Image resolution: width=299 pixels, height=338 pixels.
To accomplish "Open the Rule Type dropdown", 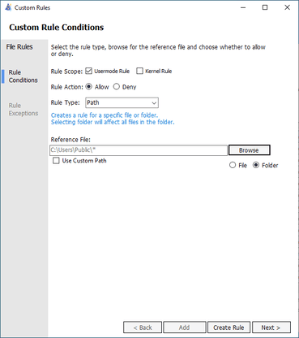I will point(122,102).
